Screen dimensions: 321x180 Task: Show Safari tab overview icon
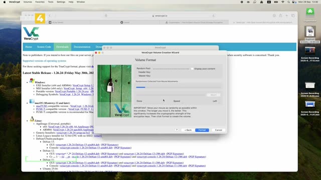(x=293, y=15)
